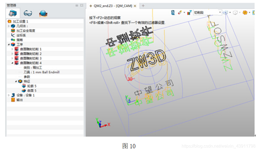258x151 pixels.
Task: Click the 加工安全高度 layered icon
Action: click(x=13, y=31)
